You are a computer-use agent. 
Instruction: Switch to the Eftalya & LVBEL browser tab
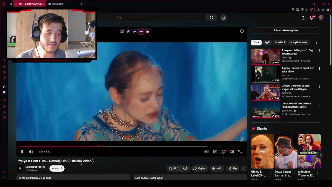coord(30,4)
